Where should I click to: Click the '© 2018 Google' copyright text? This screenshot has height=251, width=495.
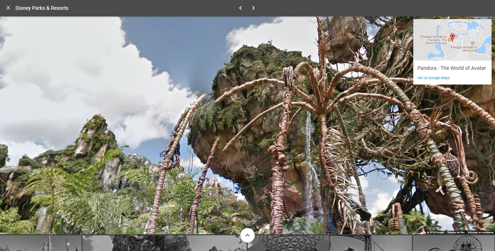coord(435,232)
